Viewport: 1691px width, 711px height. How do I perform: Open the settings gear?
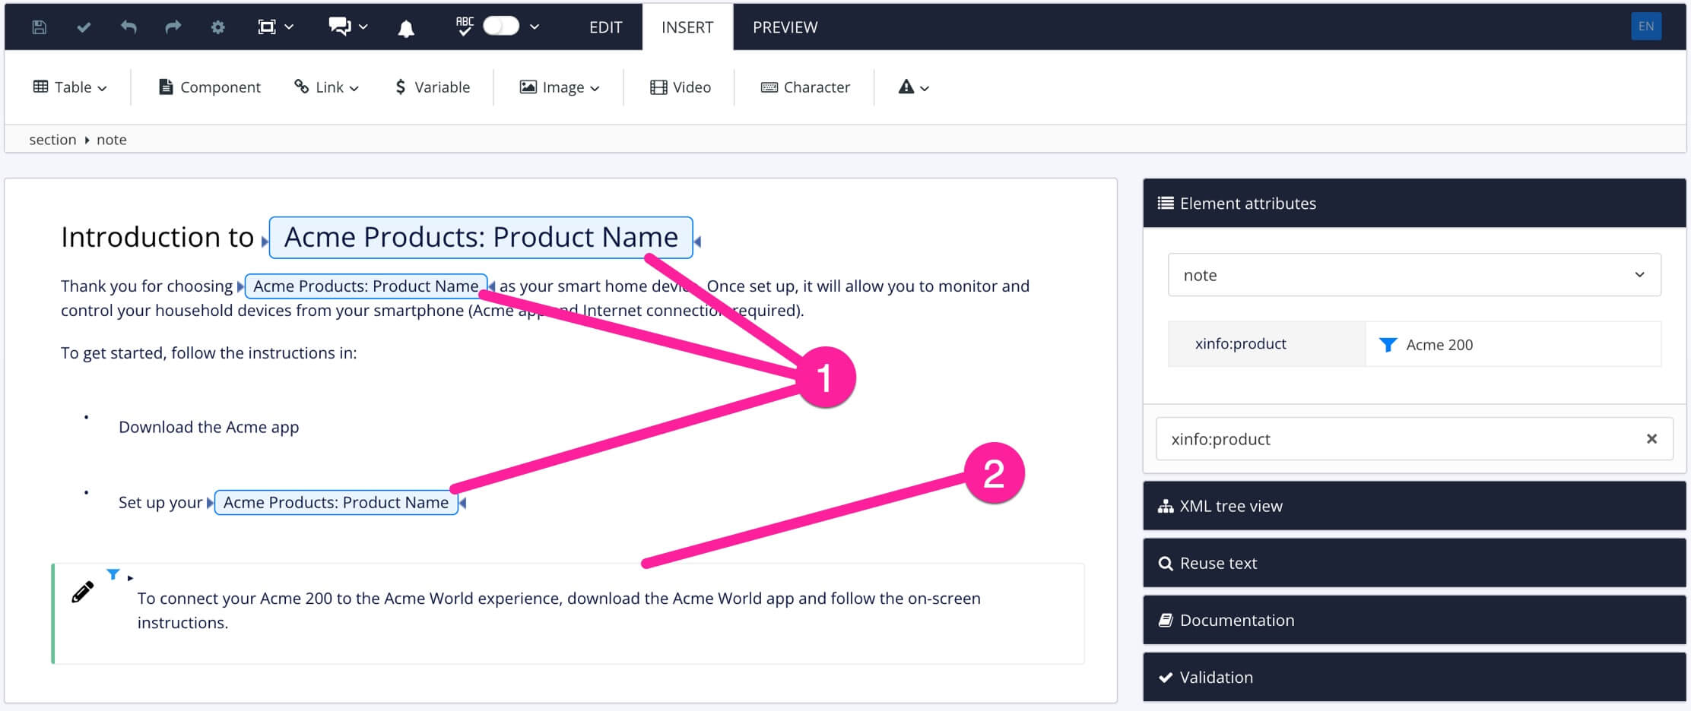pyautogui.click(x=217, y=27)
